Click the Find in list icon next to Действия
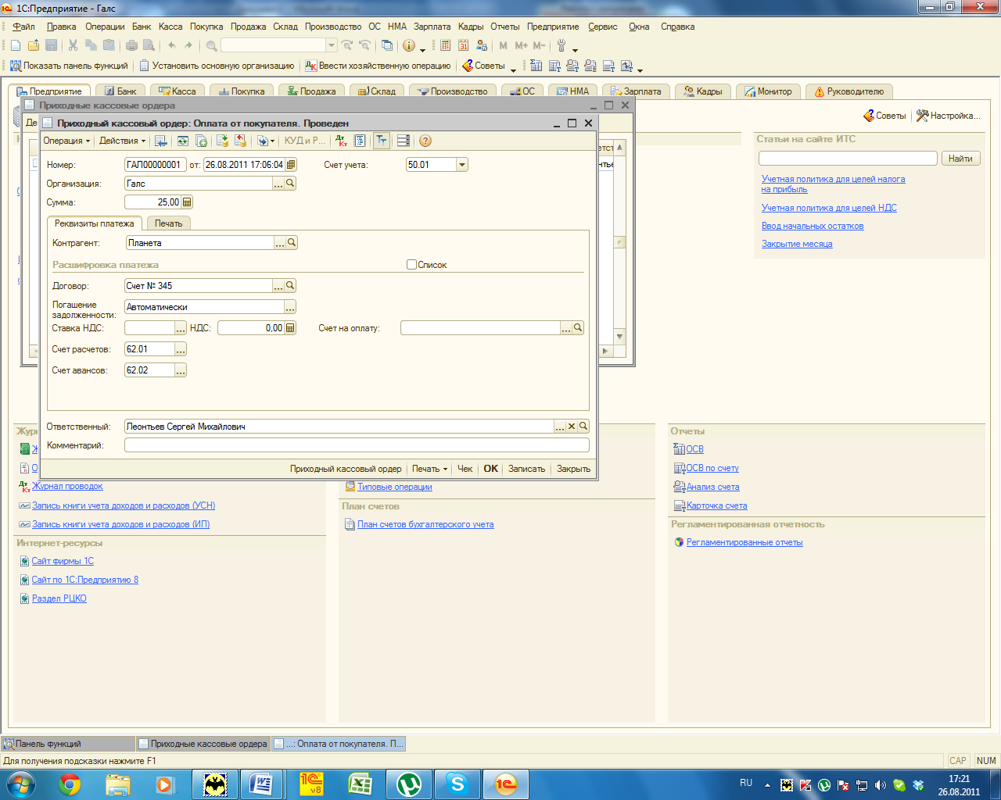The width and height of the screenshot is (1001, 800). coord(161,141)
